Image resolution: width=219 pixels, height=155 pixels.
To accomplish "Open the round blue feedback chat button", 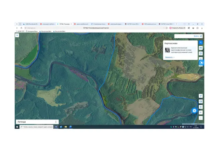I will pyautogui.click(x=194, y=111).
